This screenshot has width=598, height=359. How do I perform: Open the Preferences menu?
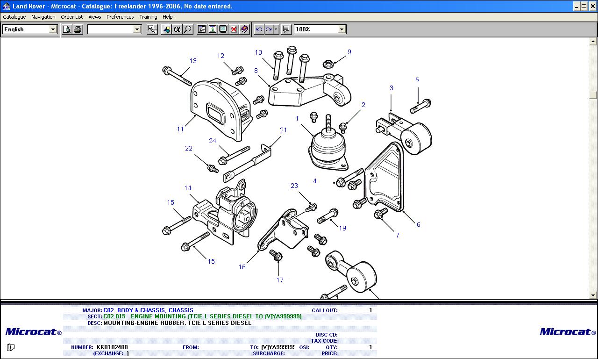[120, 17]
